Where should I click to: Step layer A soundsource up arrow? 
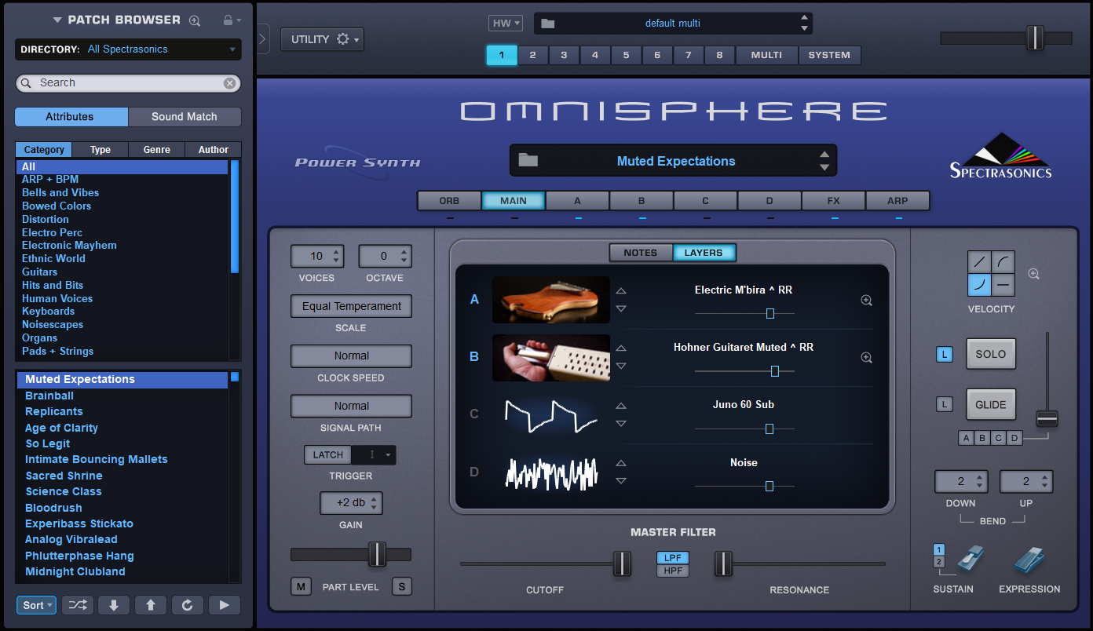621,290
